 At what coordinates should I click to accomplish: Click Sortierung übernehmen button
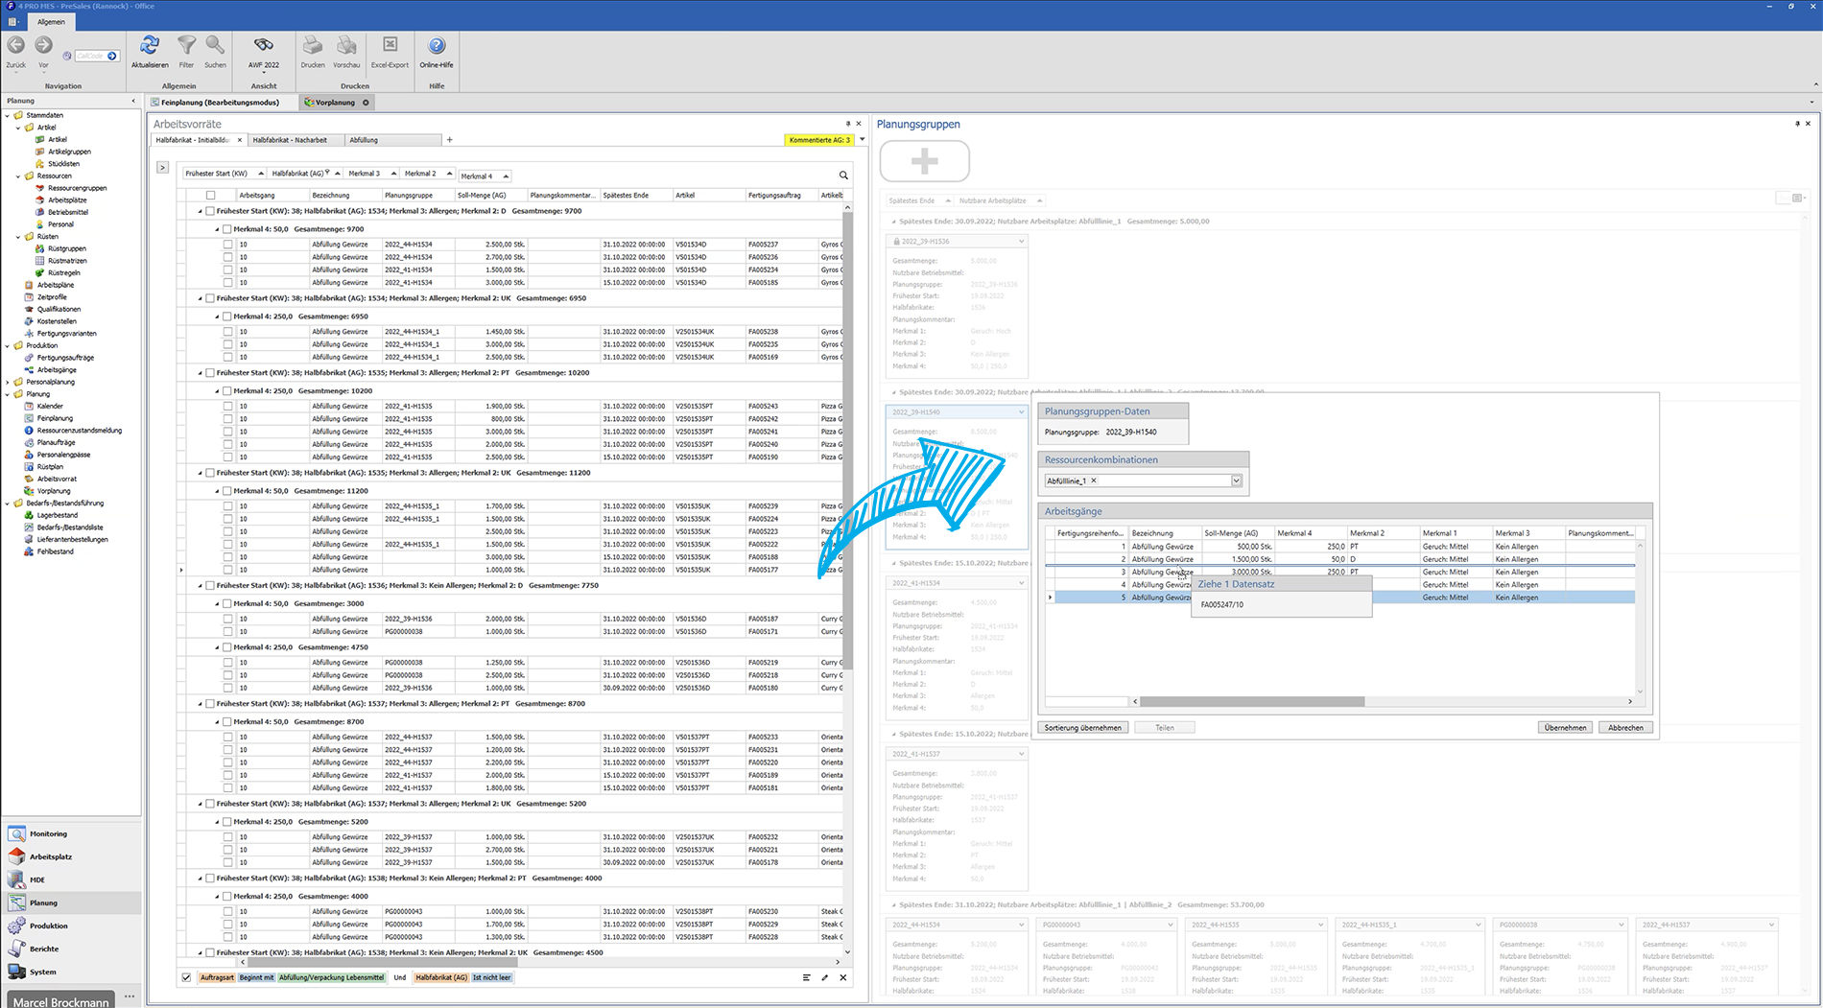tap(1083, 728)
